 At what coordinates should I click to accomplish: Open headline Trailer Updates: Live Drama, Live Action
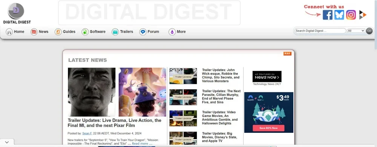115,123
